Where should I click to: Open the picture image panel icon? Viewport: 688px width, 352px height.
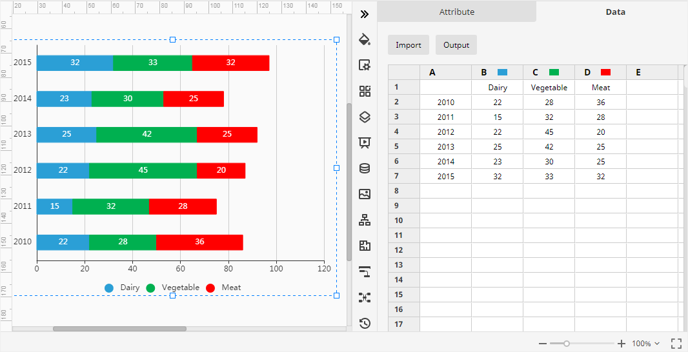[365, 194]
